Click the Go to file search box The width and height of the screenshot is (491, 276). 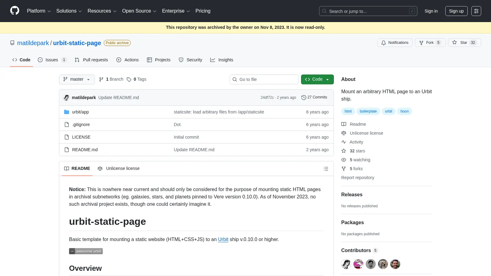(x=264, y=79)
